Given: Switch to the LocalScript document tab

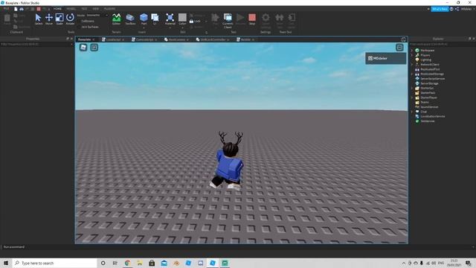Looking at the screenshot, I should click(113, 39).
